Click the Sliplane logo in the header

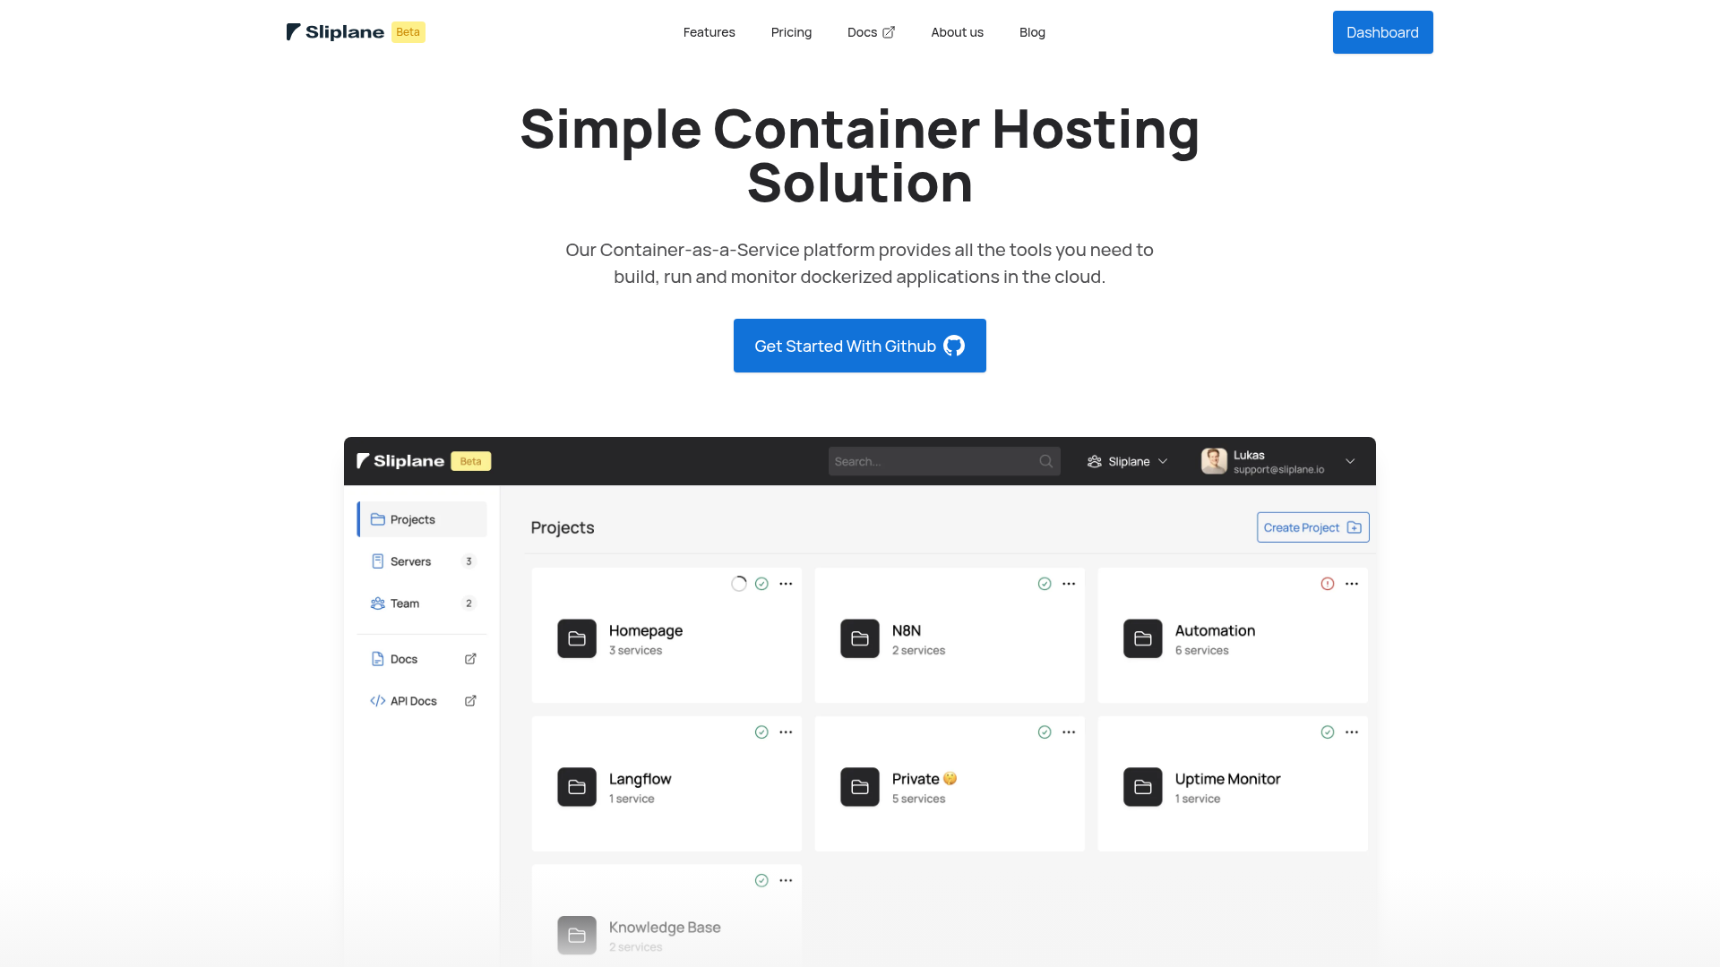[335, 32]
